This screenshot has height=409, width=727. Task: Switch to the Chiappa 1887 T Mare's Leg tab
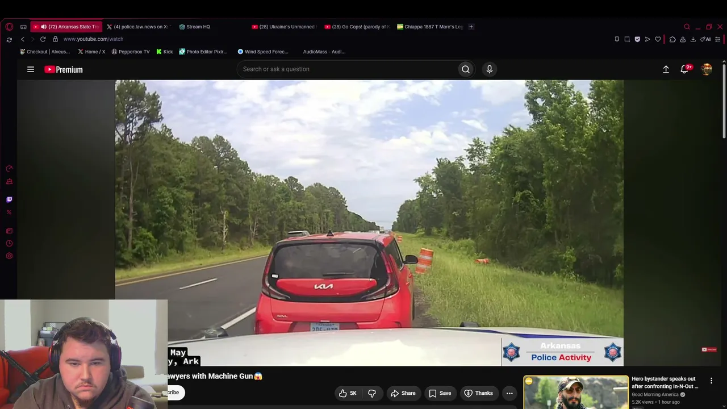pos(430,27)
